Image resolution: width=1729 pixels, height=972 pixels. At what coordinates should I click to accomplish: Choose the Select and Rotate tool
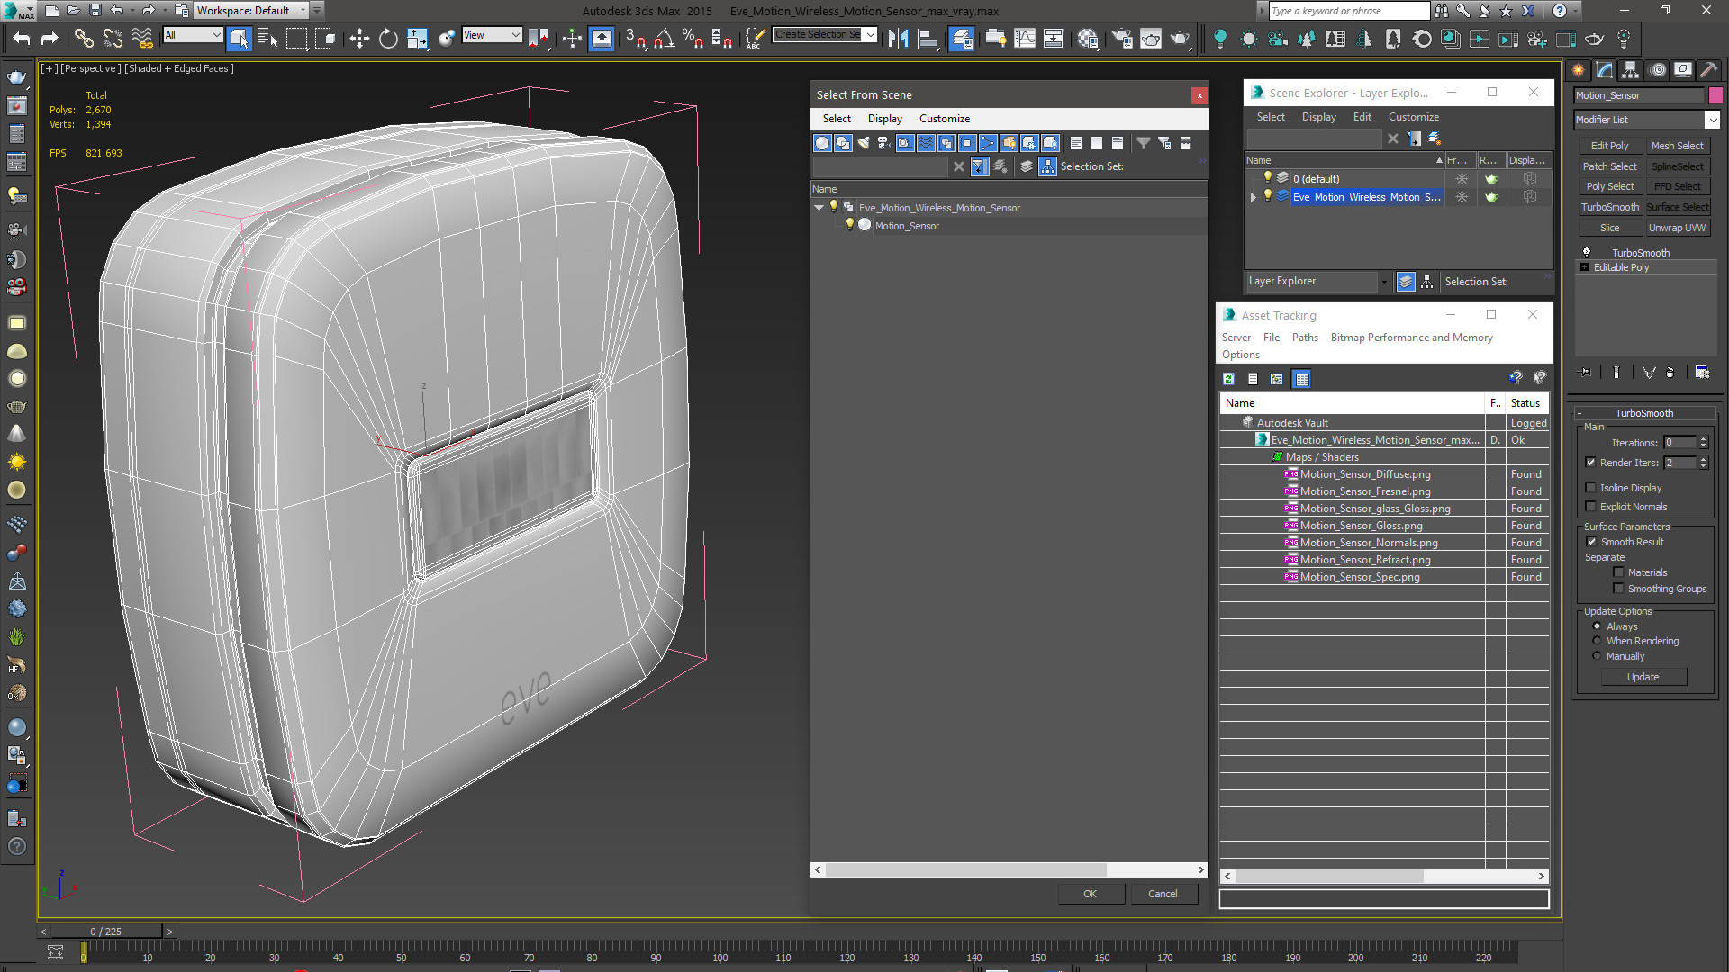pos(388,38)
